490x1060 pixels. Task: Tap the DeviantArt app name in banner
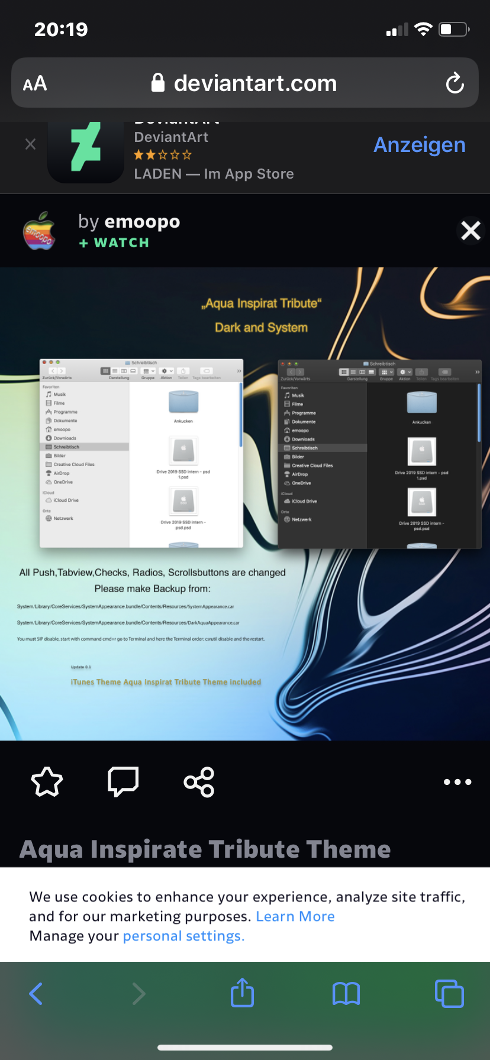(171, 137)
